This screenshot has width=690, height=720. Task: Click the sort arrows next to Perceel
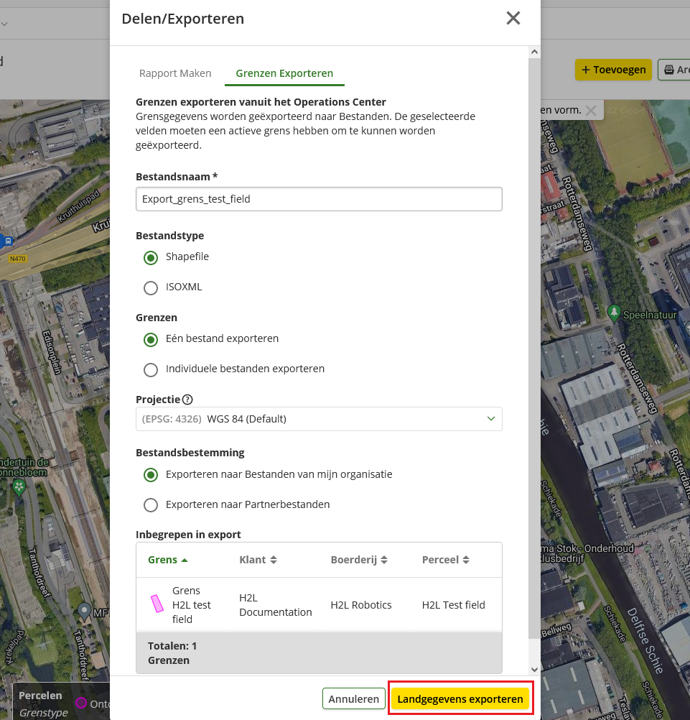466,560
